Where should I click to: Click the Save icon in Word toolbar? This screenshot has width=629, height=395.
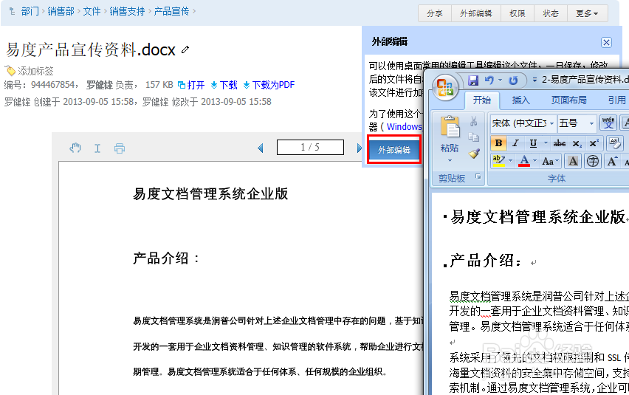473,80
